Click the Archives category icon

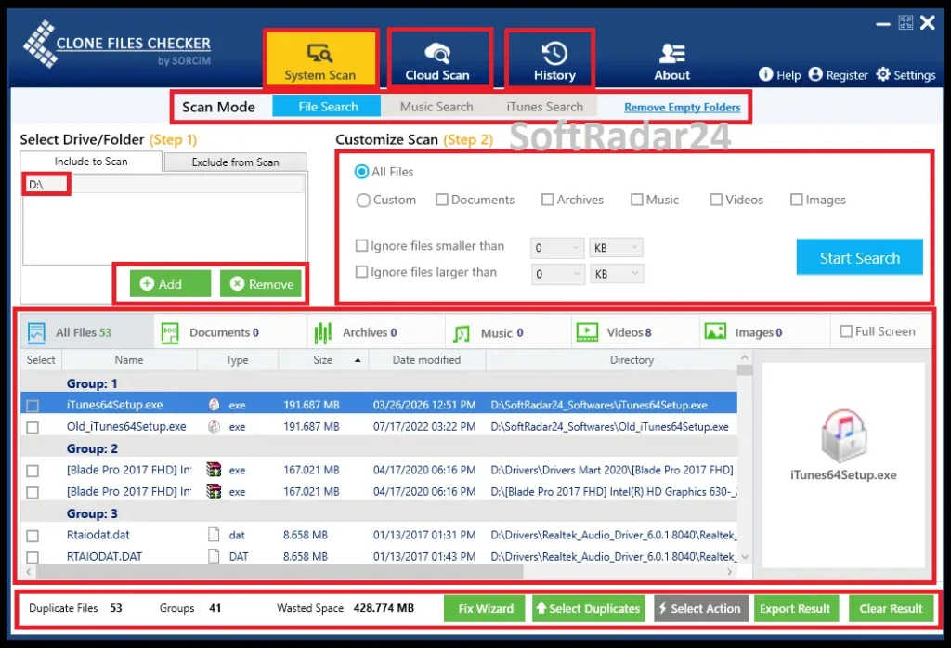(x=322, y=332)
